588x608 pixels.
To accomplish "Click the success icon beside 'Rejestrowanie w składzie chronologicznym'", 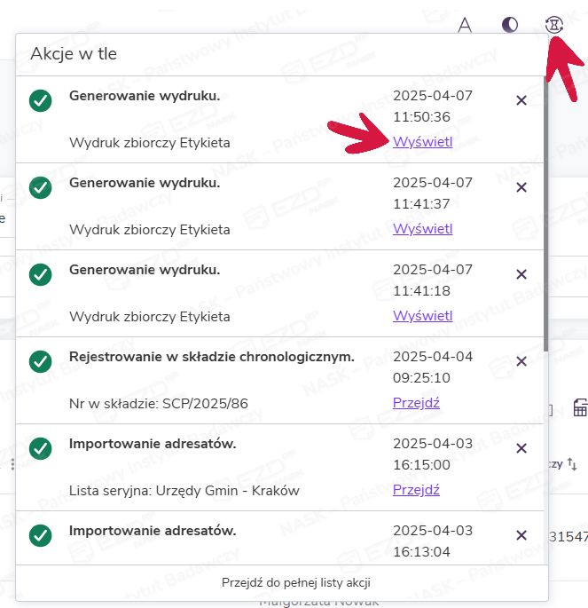I will [x=40, y=361].
